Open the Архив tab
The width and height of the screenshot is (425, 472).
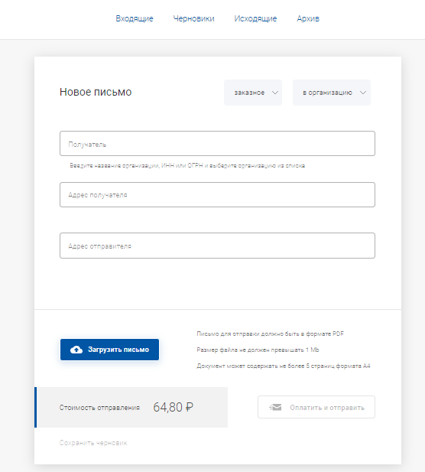(x=308, y=18)
